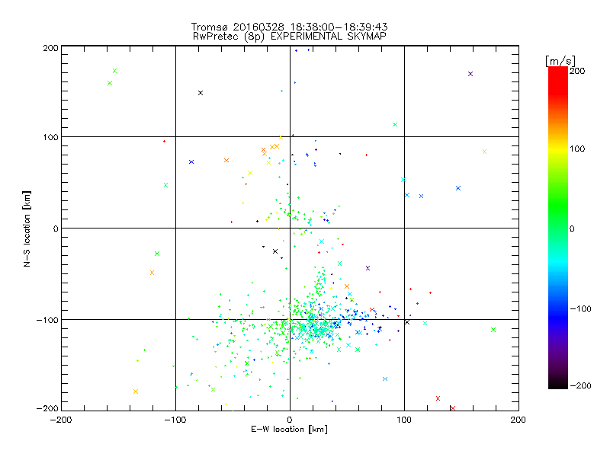Click the blue X marker near bottom right
This screenshot has width=610, height=457.
click(385, 379)
